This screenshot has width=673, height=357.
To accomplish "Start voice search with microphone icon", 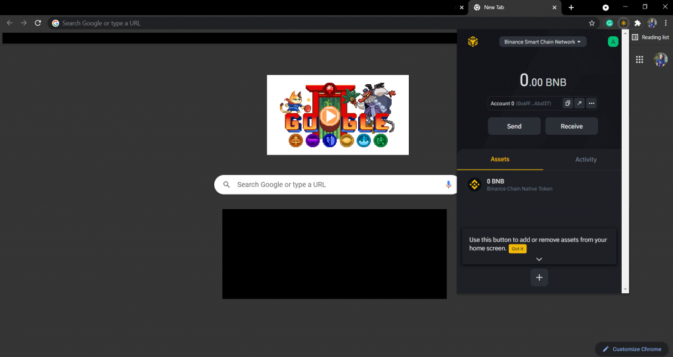I will click(448, 185).
